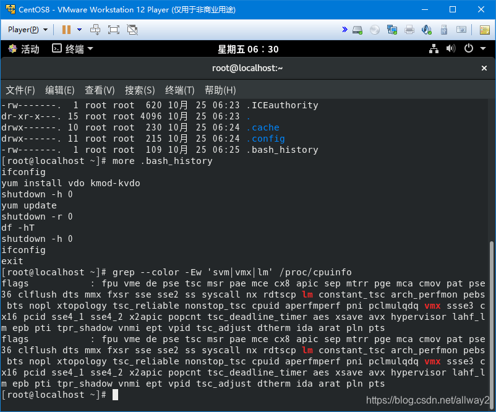
Task: Click the GNOME volume icon
Action: tap(451, 49)
